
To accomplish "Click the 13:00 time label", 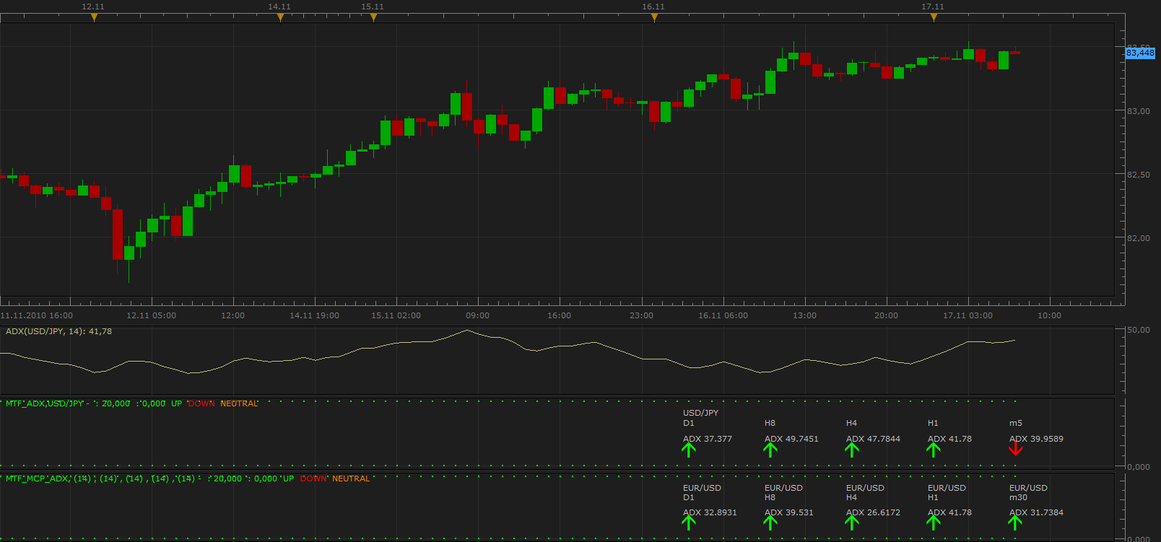I will tap(804, 315).
